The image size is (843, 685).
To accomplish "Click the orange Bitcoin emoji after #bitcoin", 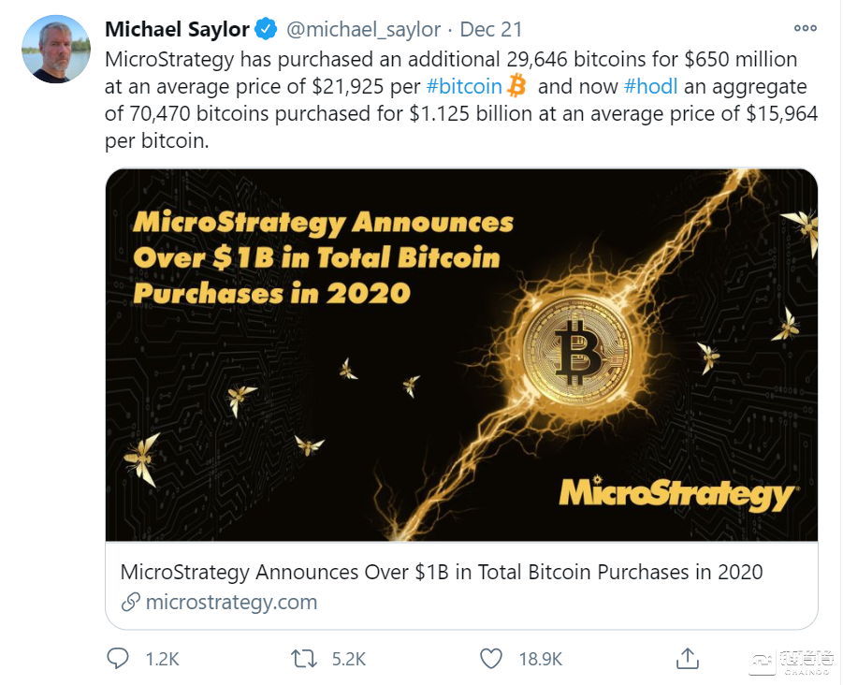I will tap(517, 87).
